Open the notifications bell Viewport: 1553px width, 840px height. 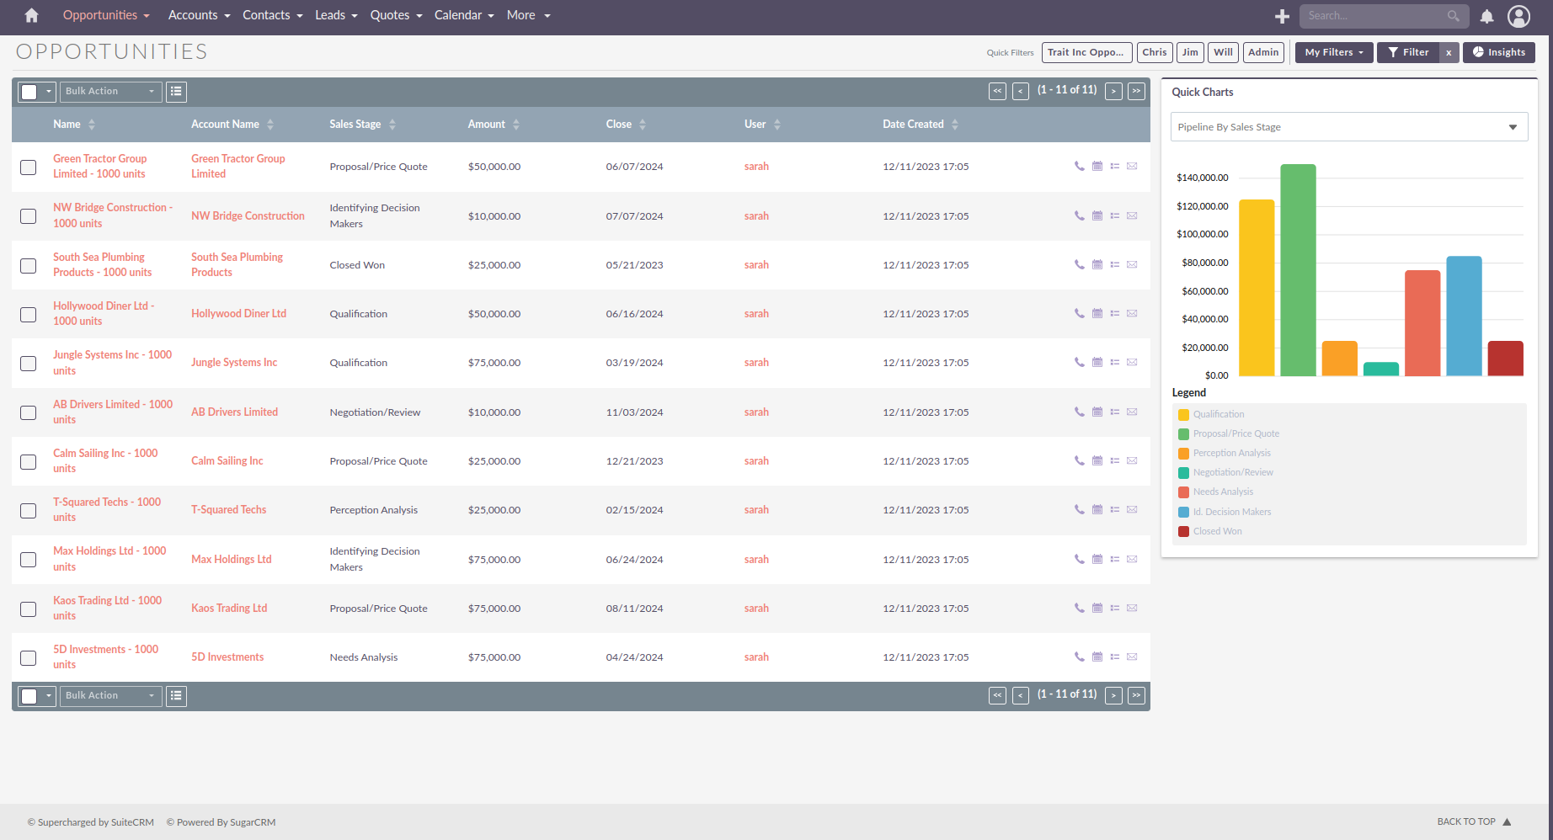click(1487, 16)
